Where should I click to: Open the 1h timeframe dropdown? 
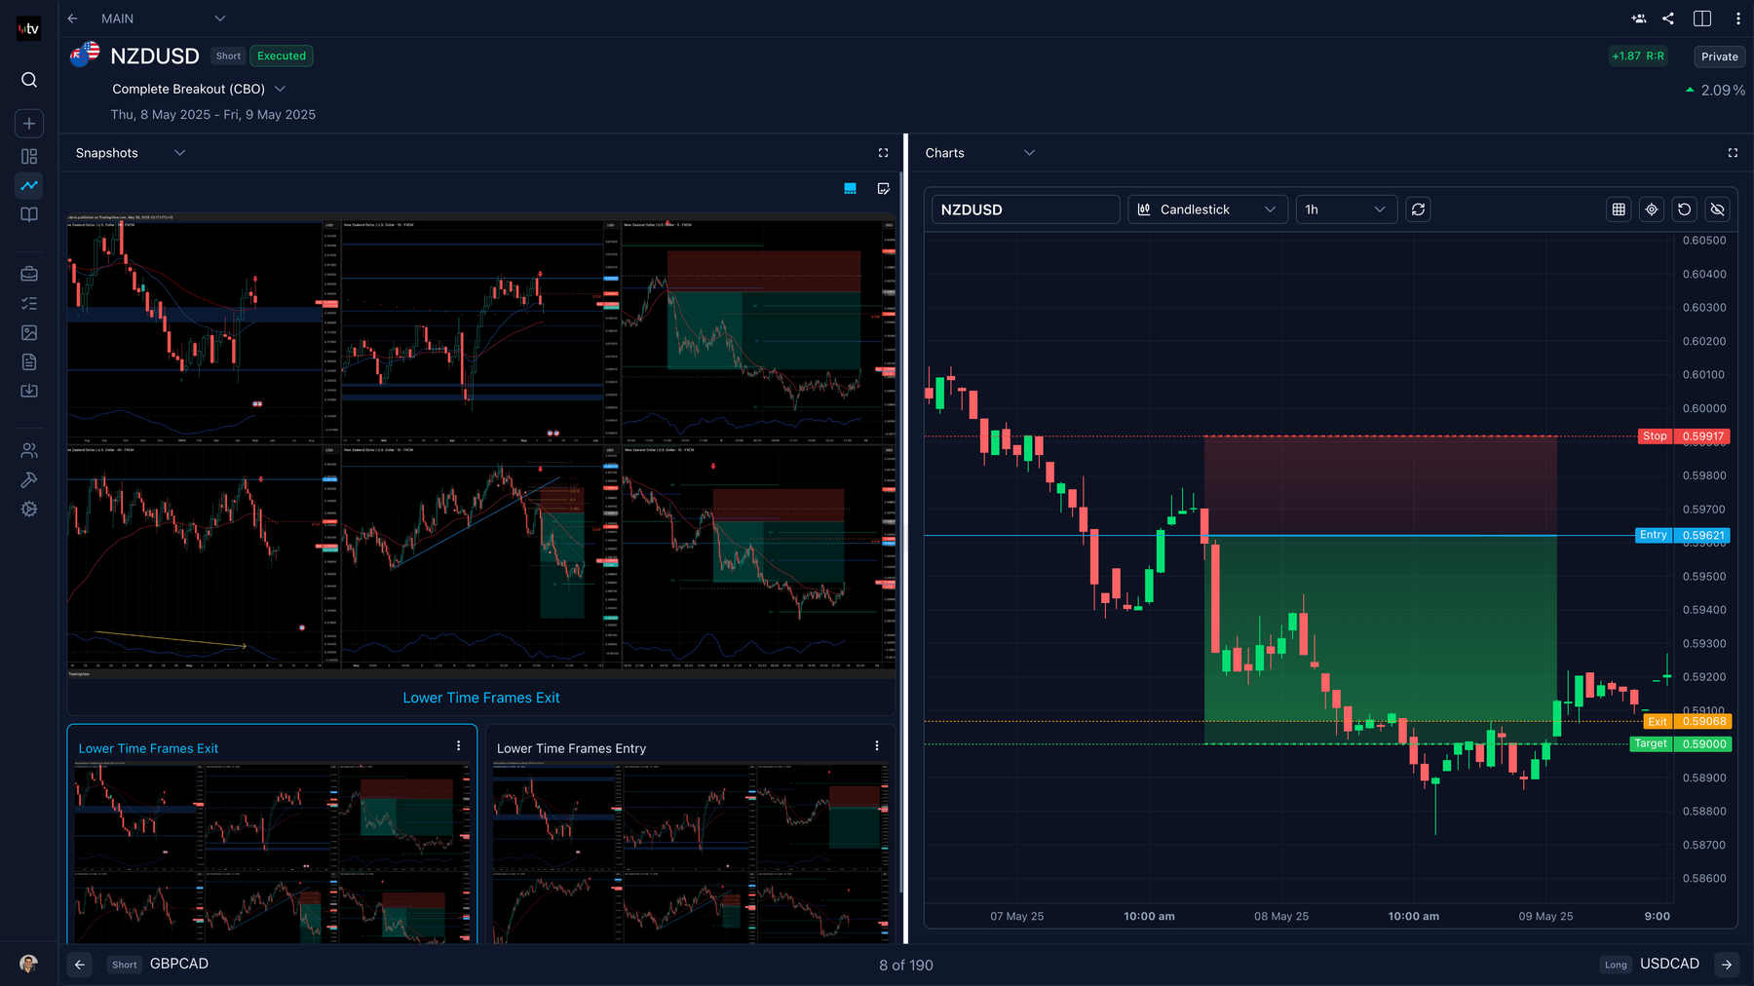point(1346,209)
